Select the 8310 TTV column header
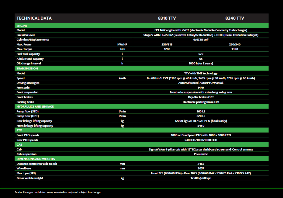This screenshot has height=198, width=283. (167, 18)
